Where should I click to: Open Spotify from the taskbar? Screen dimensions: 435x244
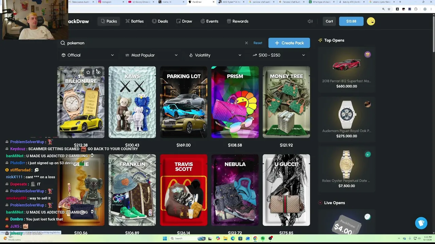[263, 239]
